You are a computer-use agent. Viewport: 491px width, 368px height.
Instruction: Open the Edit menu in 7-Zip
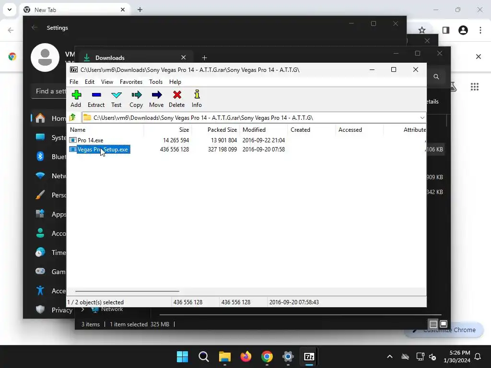coord(90,81)
